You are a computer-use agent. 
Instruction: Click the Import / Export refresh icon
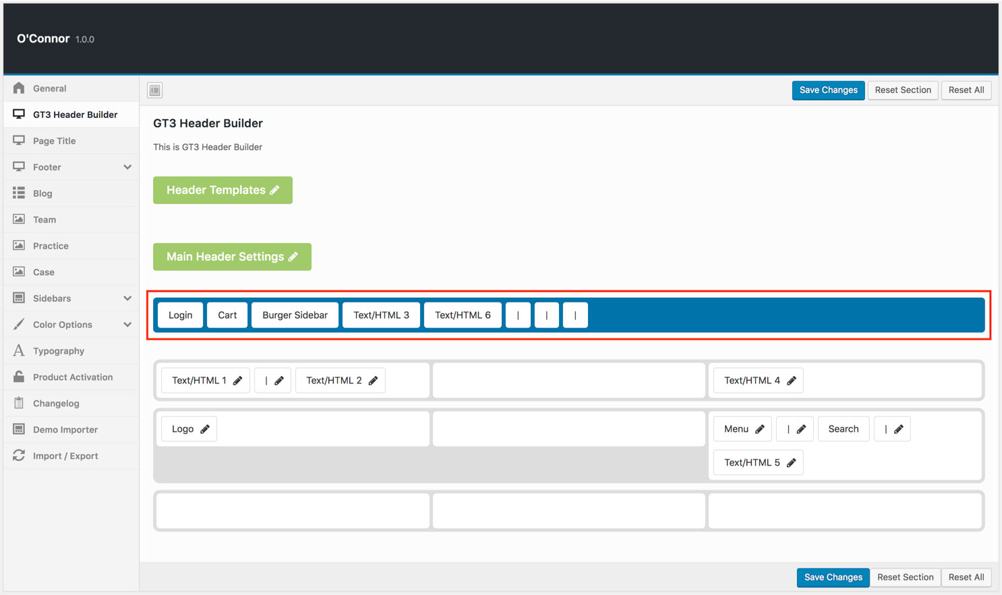(x=19, y=456)
